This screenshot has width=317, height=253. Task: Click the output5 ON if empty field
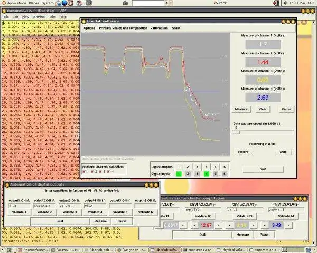tap(120, 206)
